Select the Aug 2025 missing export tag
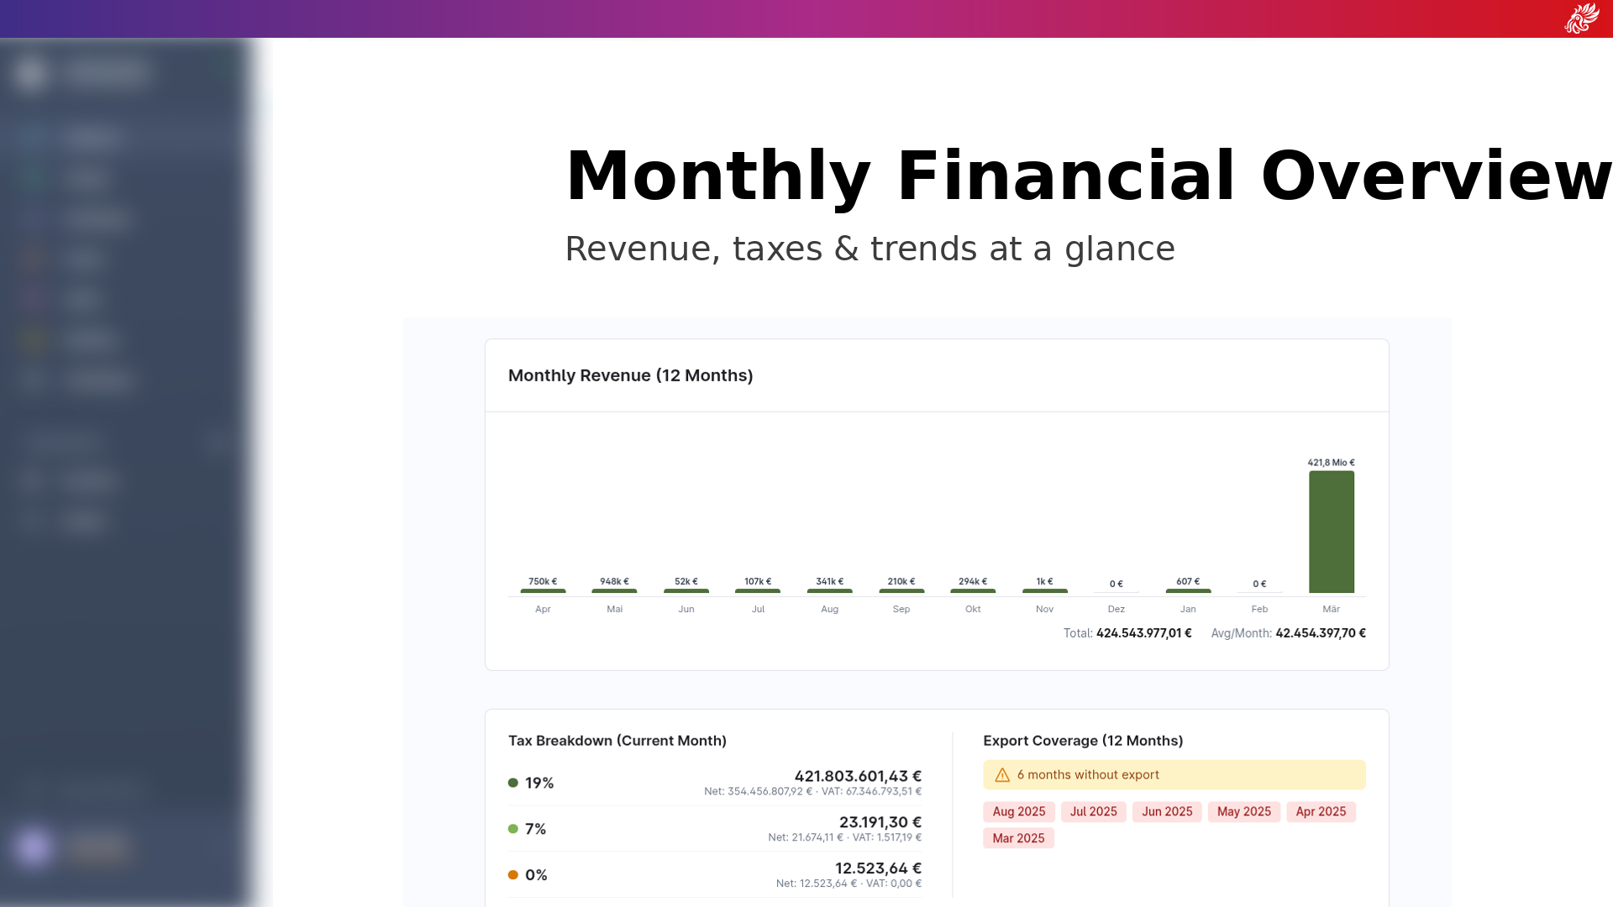The height and width of the screenshot is (907, 1613). click(x=1018, y=811)
